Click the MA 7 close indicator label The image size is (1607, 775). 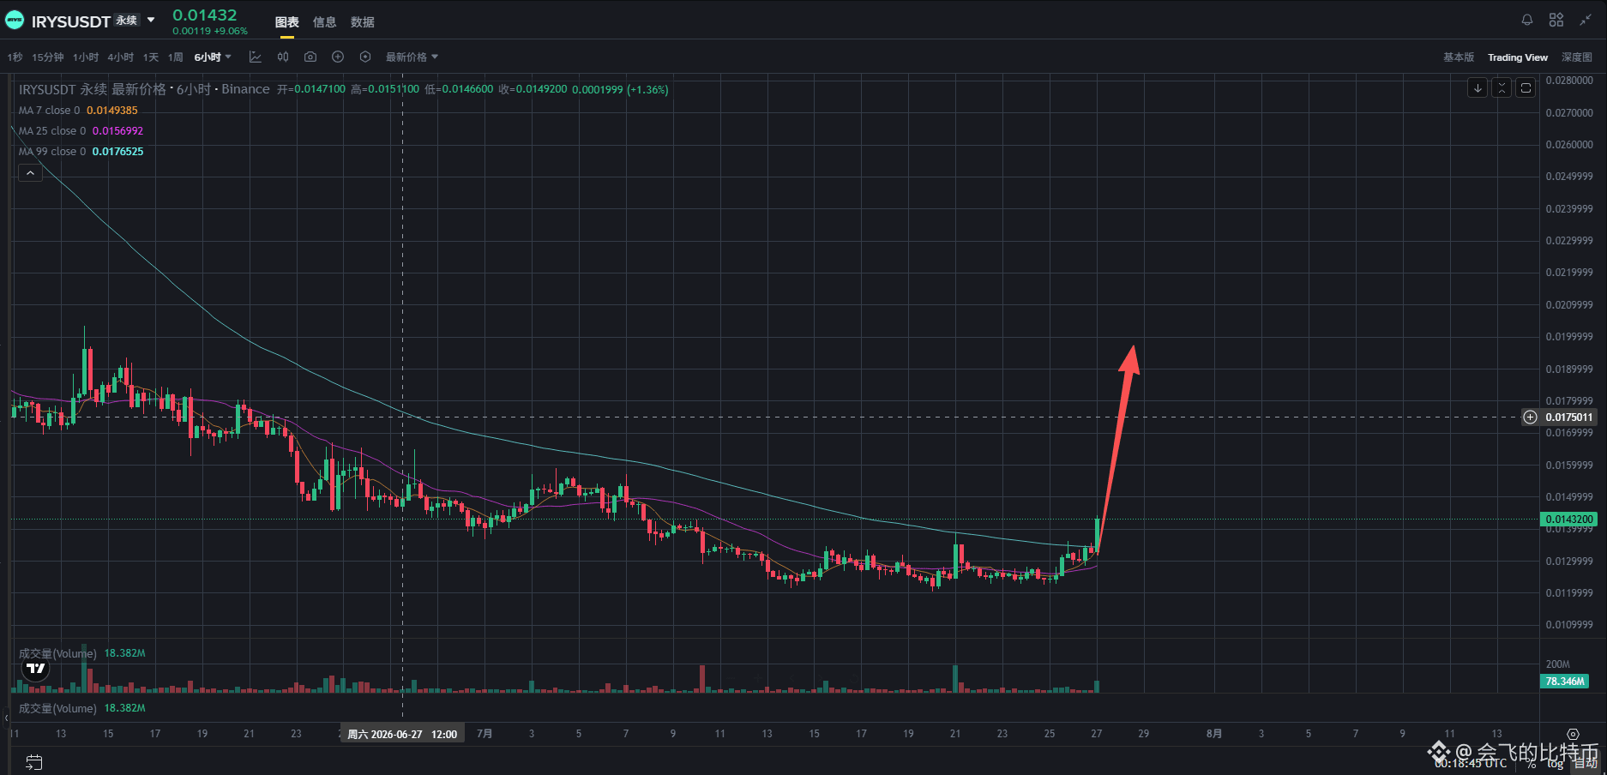(49, 111)
